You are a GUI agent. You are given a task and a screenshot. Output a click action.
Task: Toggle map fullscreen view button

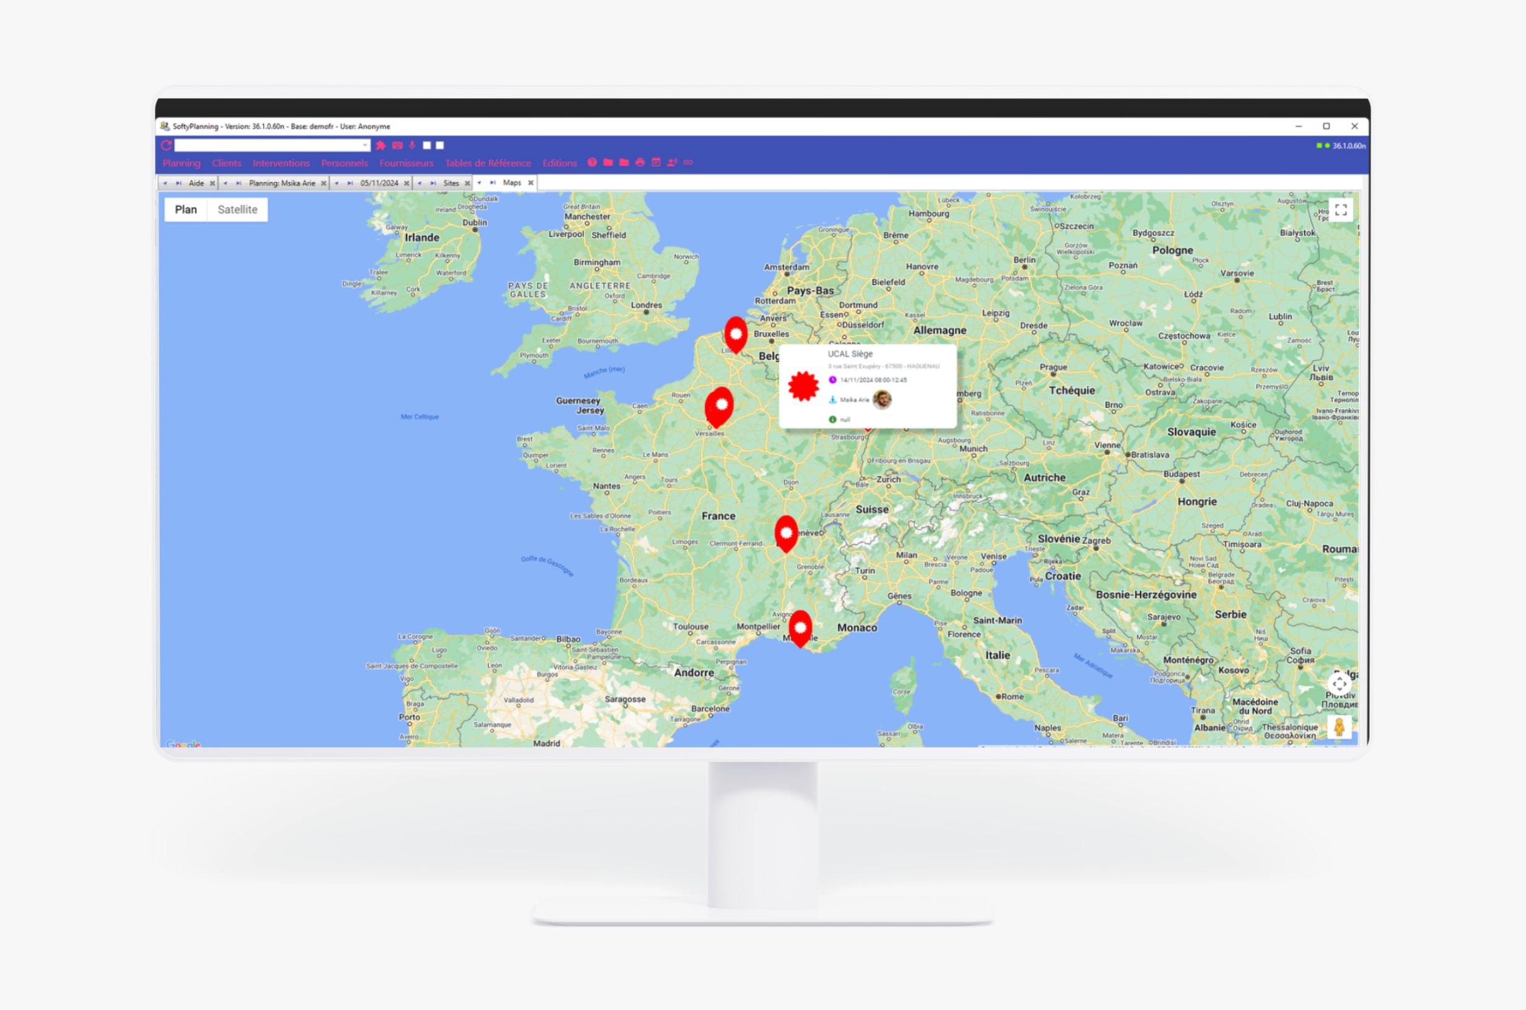click(x=1341, y=210)
